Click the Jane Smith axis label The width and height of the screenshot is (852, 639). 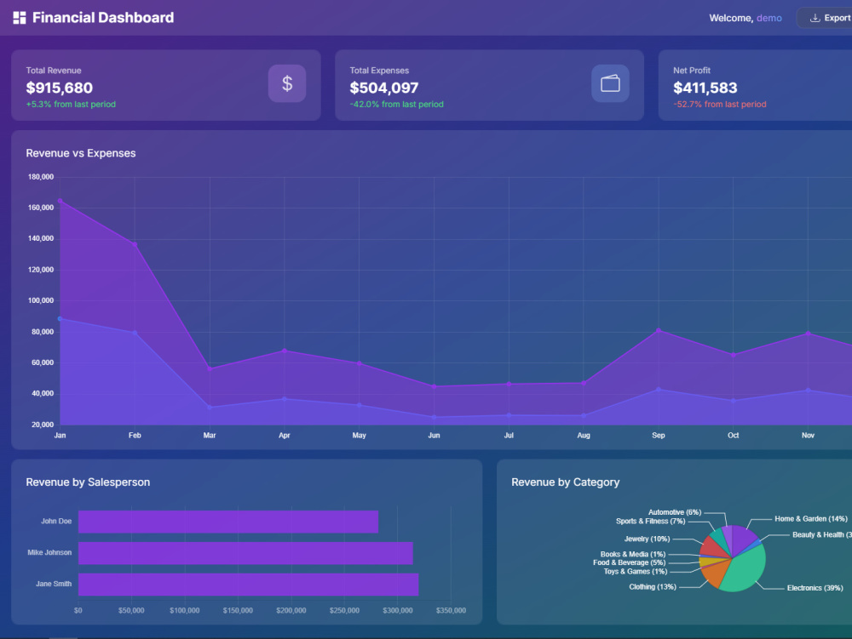click(x=54, y=585)
